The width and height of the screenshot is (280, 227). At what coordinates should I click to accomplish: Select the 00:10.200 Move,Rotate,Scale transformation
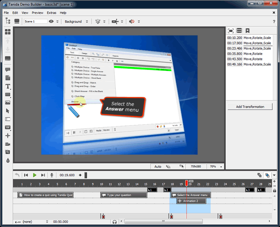tap(249, 38)
